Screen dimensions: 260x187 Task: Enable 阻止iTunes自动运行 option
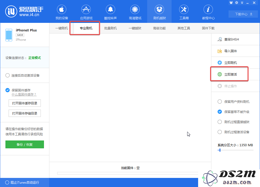coord(7,182)
